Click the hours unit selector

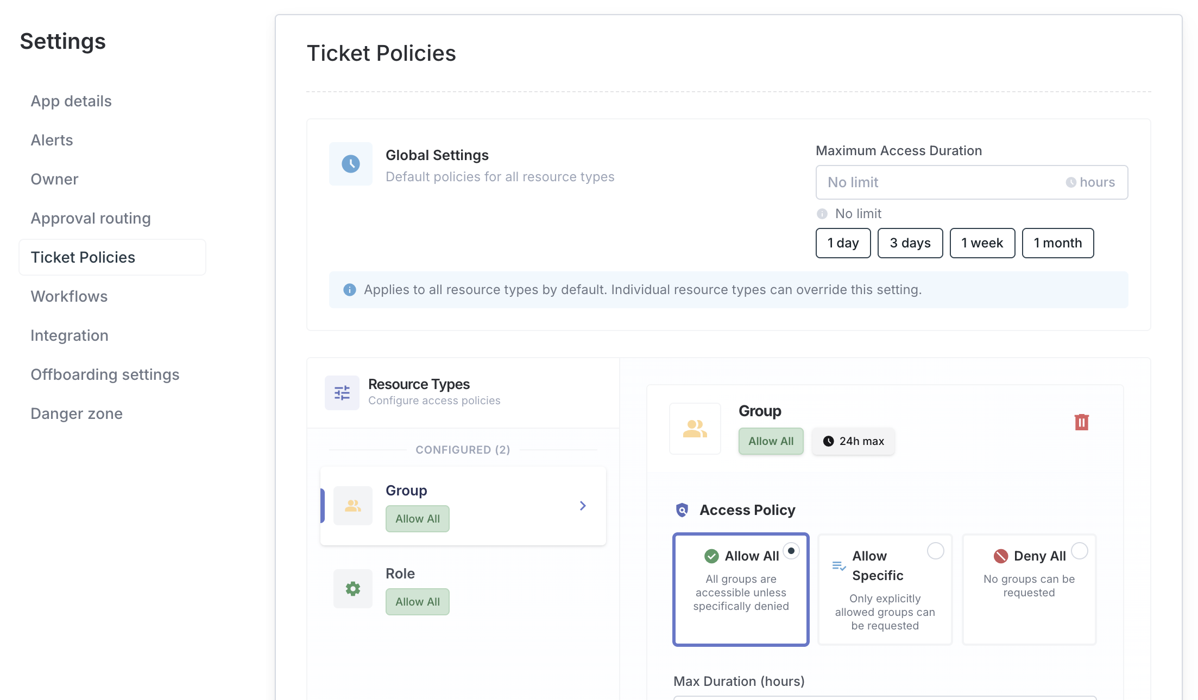click(x=1090, y=182)
